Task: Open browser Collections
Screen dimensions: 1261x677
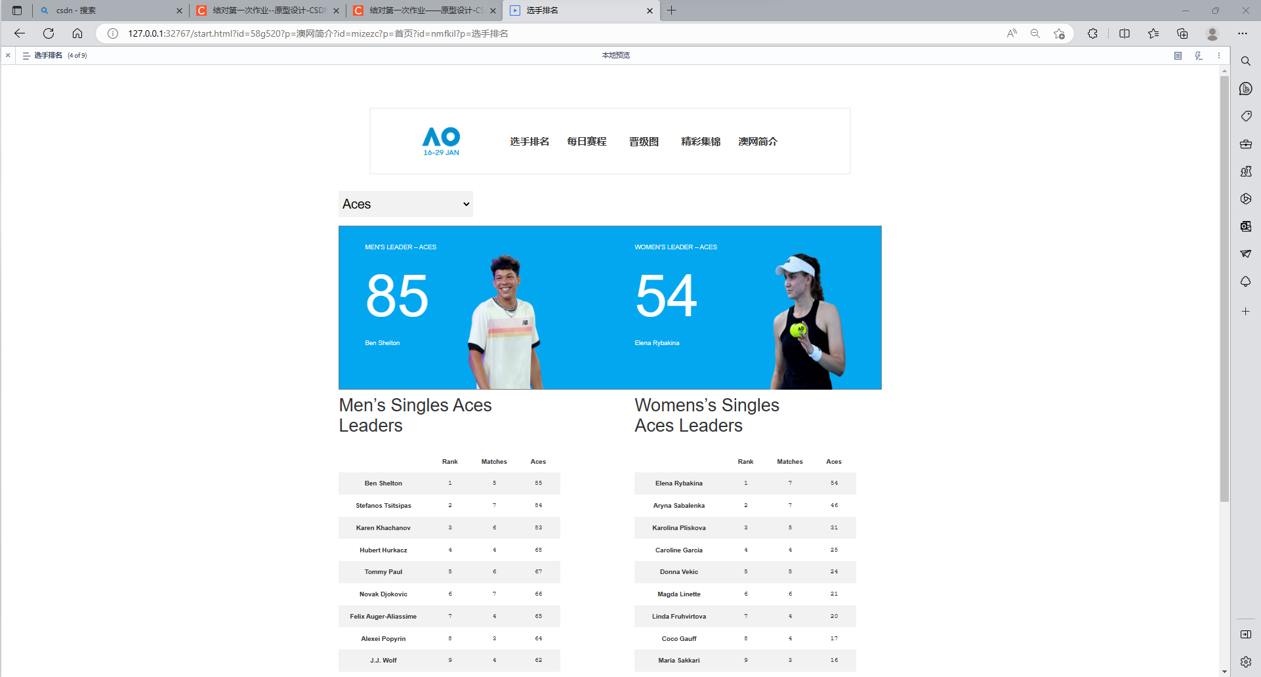Action: tap(1182, 33)
